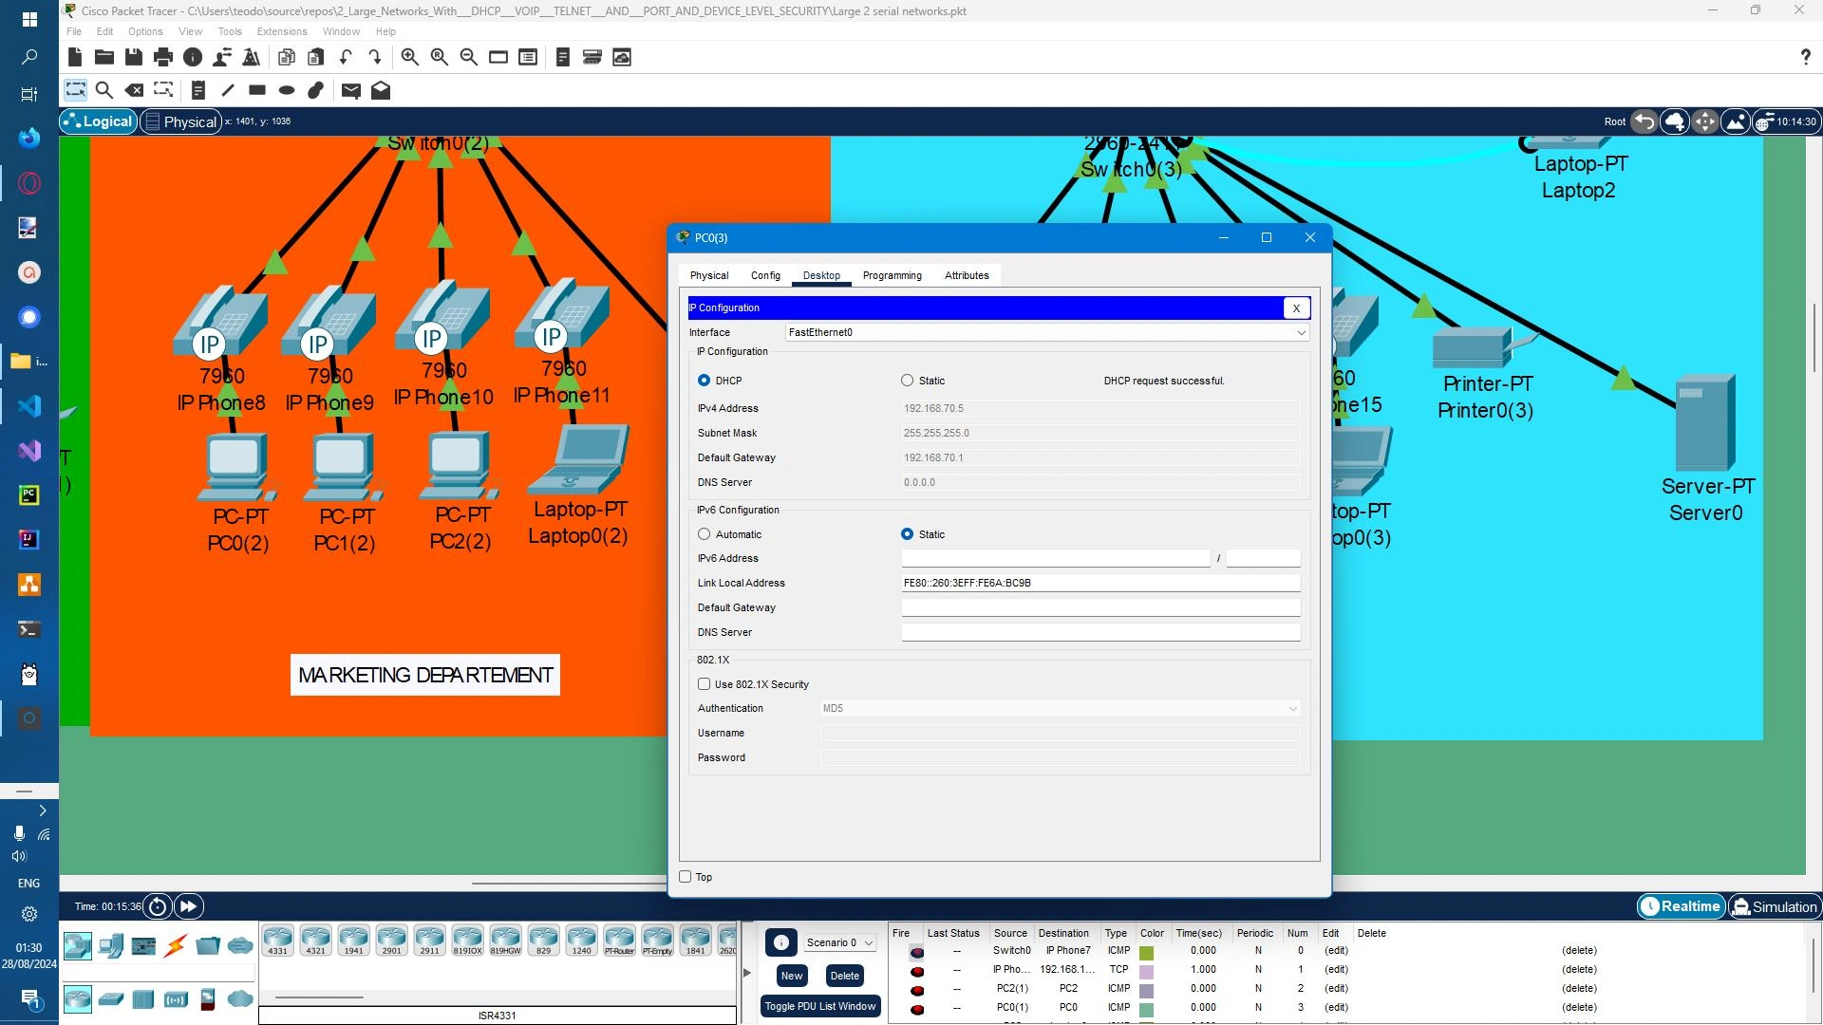Viewport: 1823px width, 1025px height.
Task: Switch to Logical workspace view
Action: 98,121
